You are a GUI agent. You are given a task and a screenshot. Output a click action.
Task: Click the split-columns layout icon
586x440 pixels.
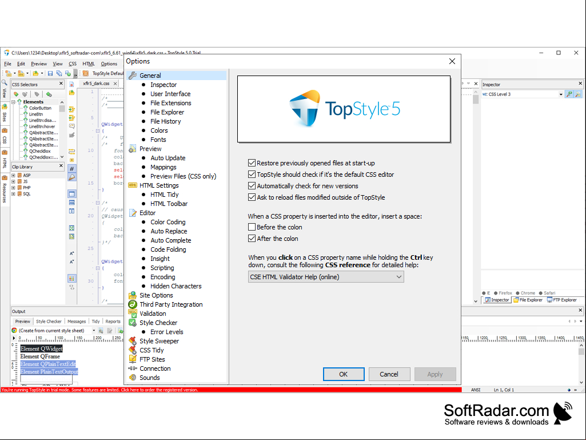point(72,211)
